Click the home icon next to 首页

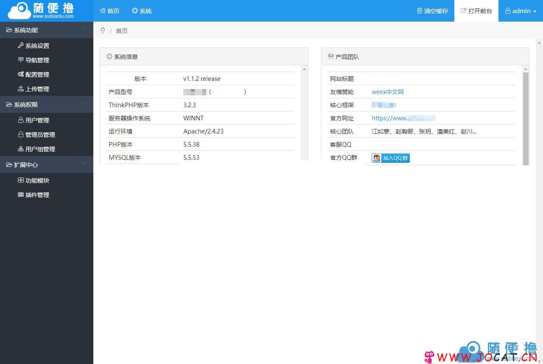pyautogui.click(x=103, y=11)
